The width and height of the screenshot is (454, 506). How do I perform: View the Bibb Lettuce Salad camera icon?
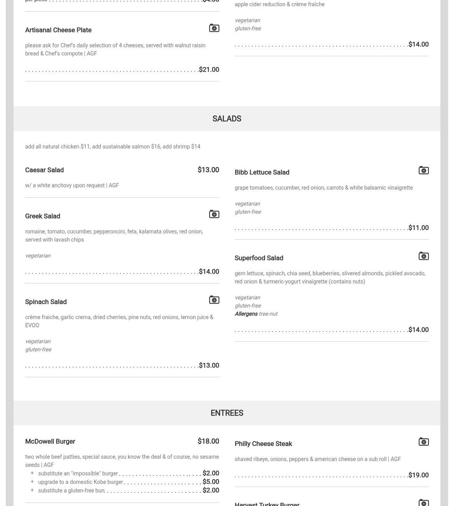[x=423, y=171]
